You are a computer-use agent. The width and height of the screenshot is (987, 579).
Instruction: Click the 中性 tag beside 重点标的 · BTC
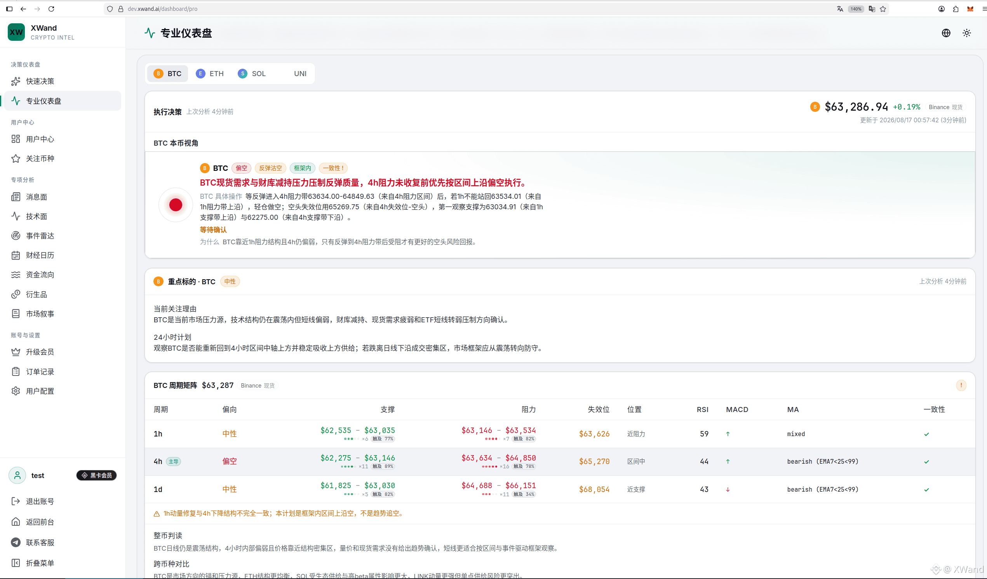click(x=230, y=282)
